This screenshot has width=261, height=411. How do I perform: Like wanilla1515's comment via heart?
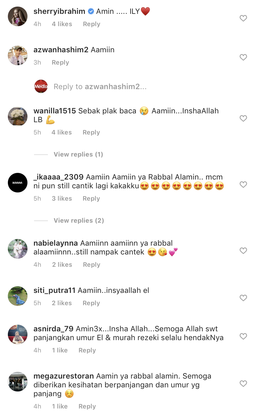click(243, 118)
